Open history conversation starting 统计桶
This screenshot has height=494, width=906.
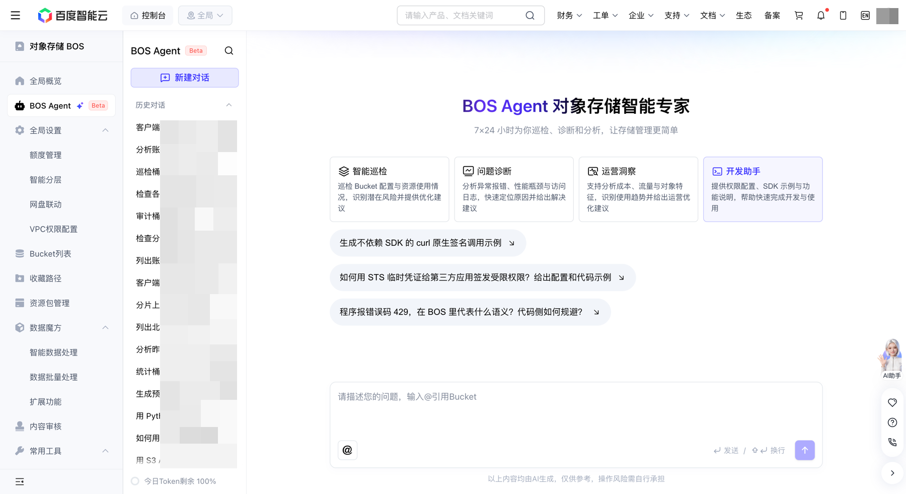[x=184, y=372]
